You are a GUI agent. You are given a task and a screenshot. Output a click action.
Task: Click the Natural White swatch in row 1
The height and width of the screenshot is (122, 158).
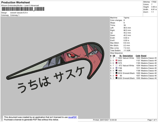click(x=116, y=58)
